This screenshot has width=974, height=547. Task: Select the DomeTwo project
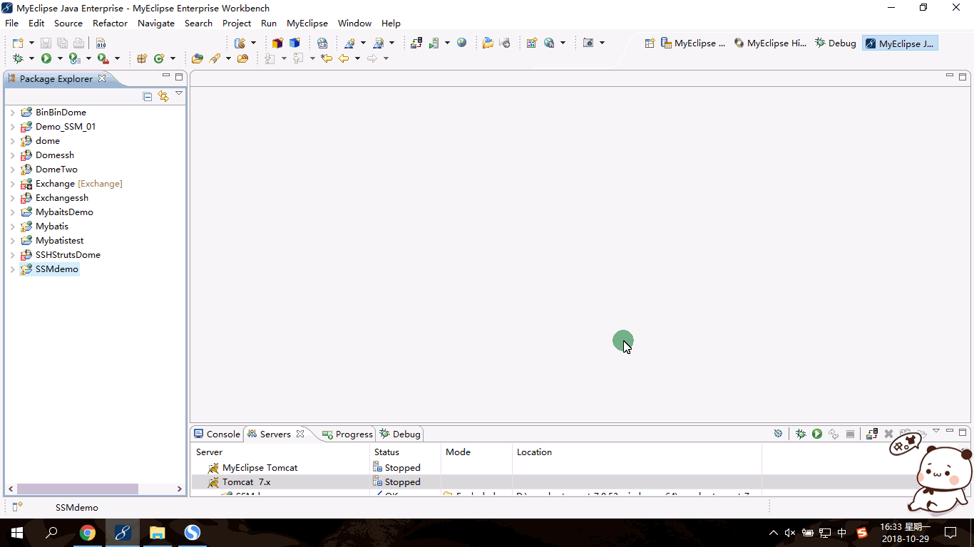[x=56, y=170]
